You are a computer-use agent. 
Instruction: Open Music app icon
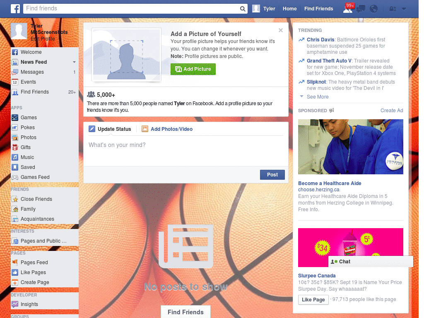[15, 157]
